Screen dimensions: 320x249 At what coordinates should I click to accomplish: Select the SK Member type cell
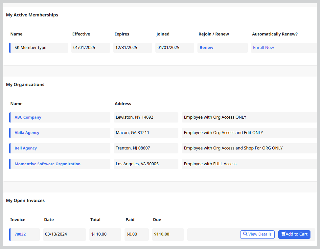(38, 48)
